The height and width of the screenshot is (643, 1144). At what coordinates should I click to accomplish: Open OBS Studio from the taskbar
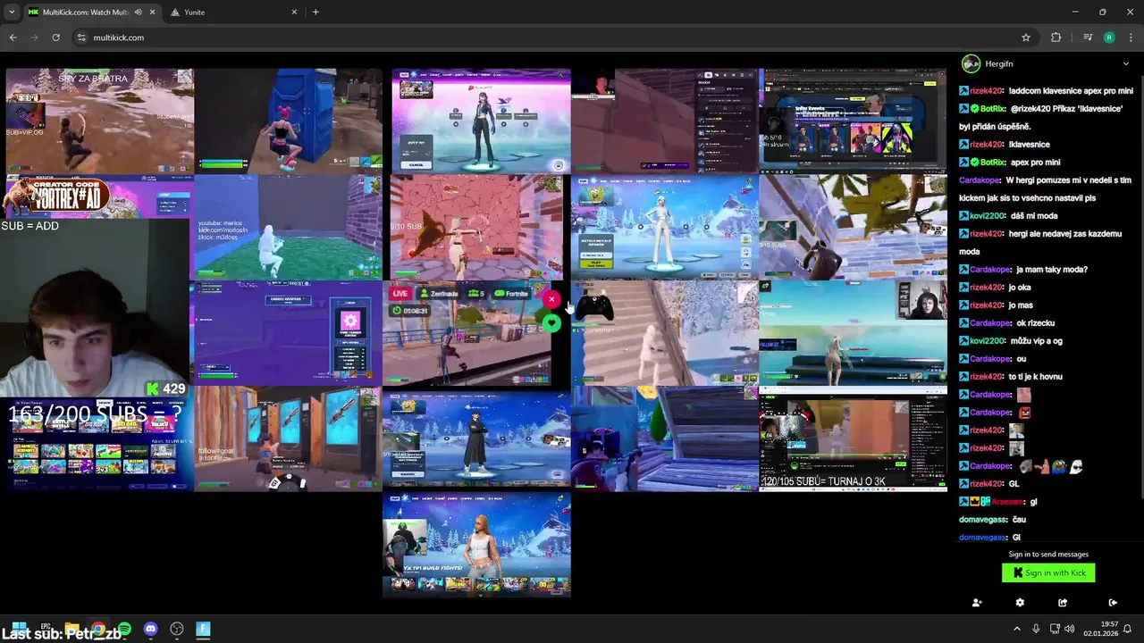(177, 630)
